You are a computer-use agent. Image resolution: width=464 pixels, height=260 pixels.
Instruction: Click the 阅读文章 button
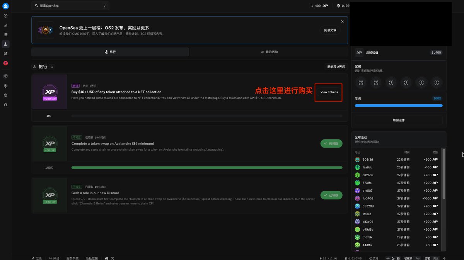[x=330, y=30]
